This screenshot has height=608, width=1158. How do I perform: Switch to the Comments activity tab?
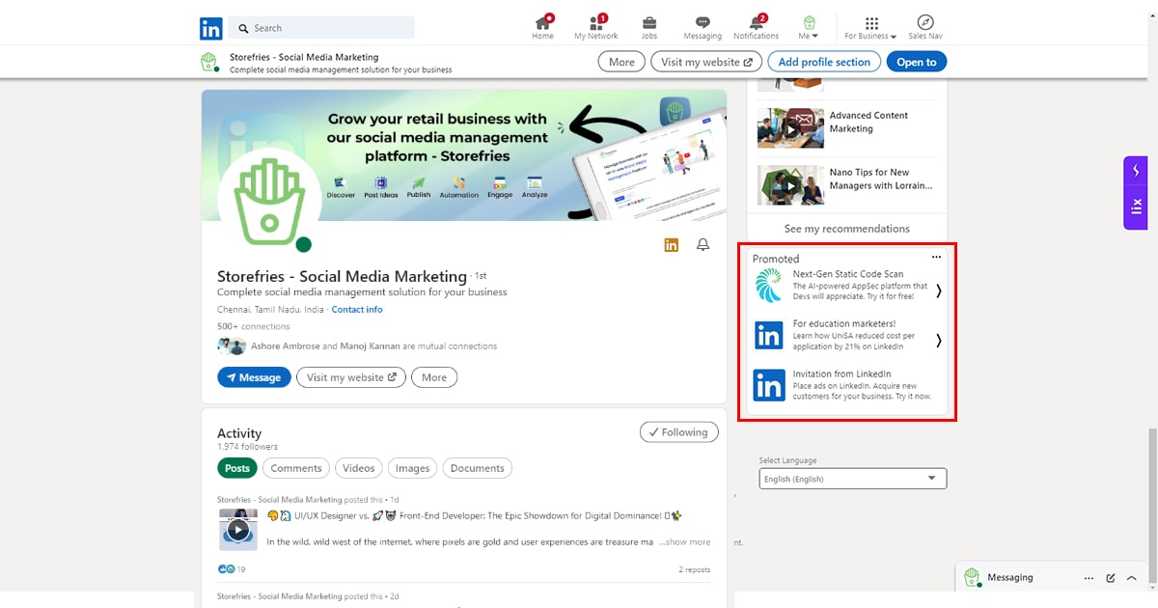295,468
